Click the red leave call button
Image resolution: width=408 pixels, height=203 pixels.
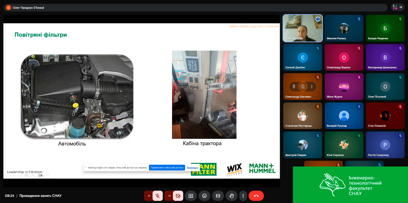click(x=256, y=196)
